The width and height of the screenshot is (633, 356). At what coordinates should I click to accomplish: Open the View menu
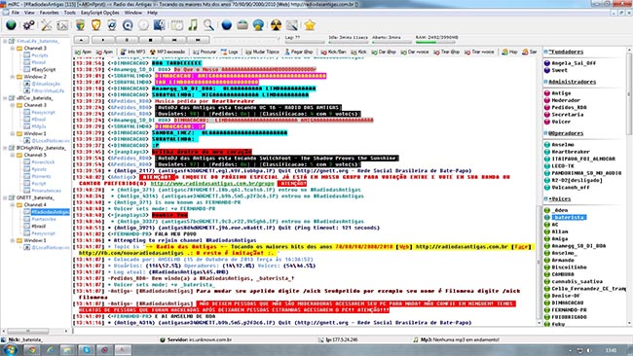(29, 13)
